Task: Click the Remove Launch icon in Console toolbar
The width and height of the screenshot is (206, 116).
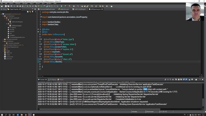Action: tap(168, 80)
